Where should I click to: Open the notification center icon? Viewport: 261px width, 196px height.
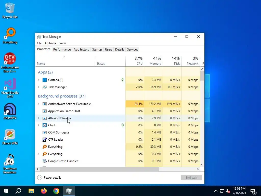253,191
